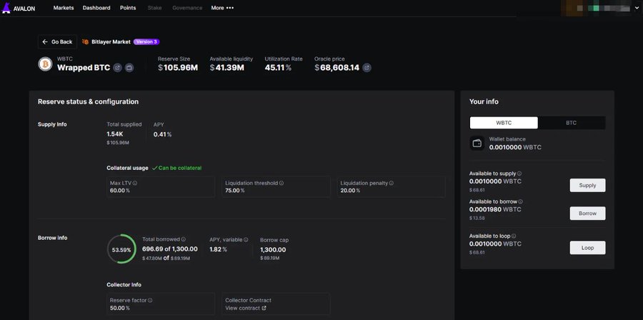This screenshot has width=643, height=320.
Task: Open the Markets page
Action: 64,8
